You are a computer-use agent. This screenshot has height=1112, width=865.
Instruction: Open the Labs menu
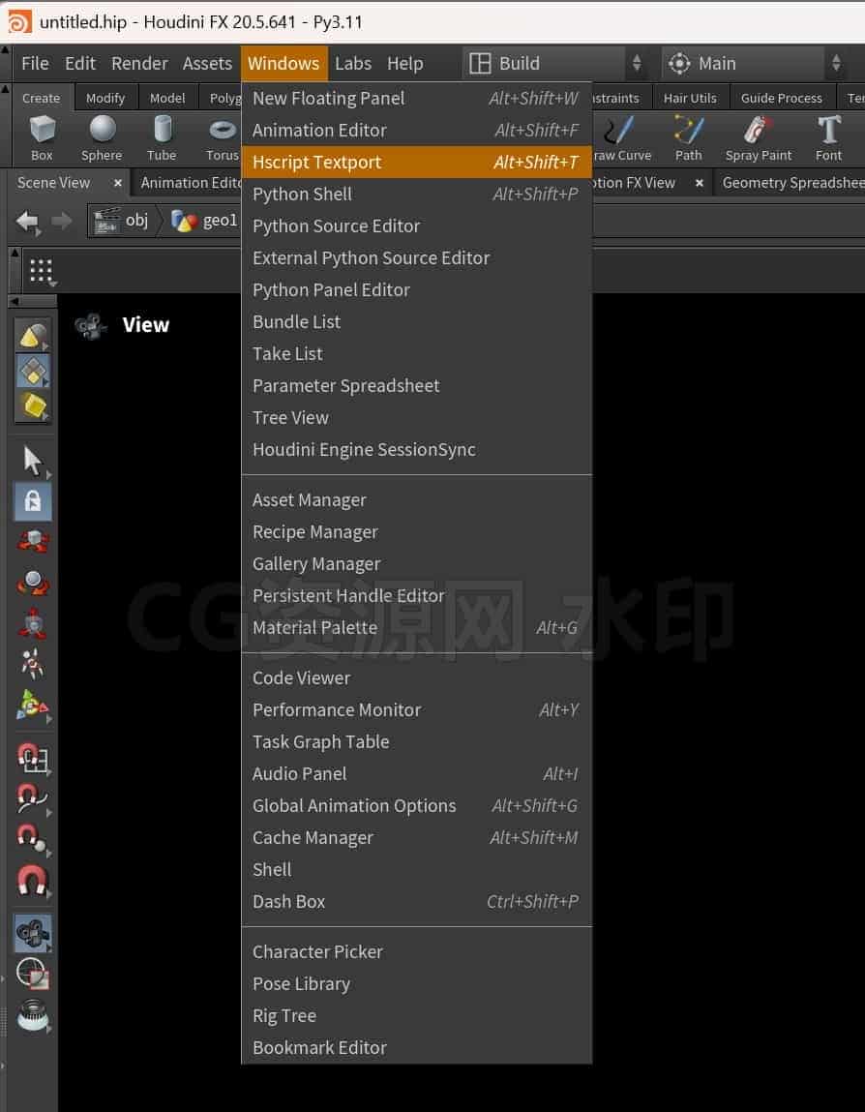[353, 63]
